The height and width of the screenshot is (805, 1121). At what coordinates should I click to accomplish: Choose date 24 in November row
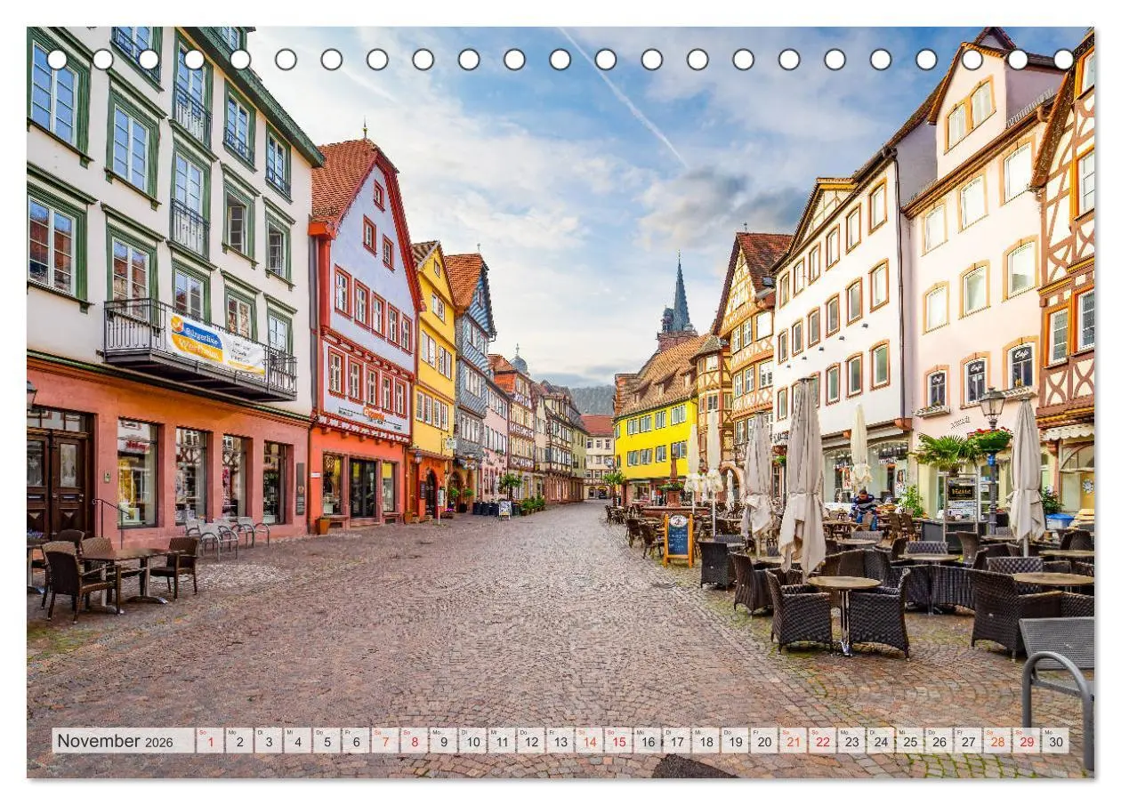pos(881,741)
